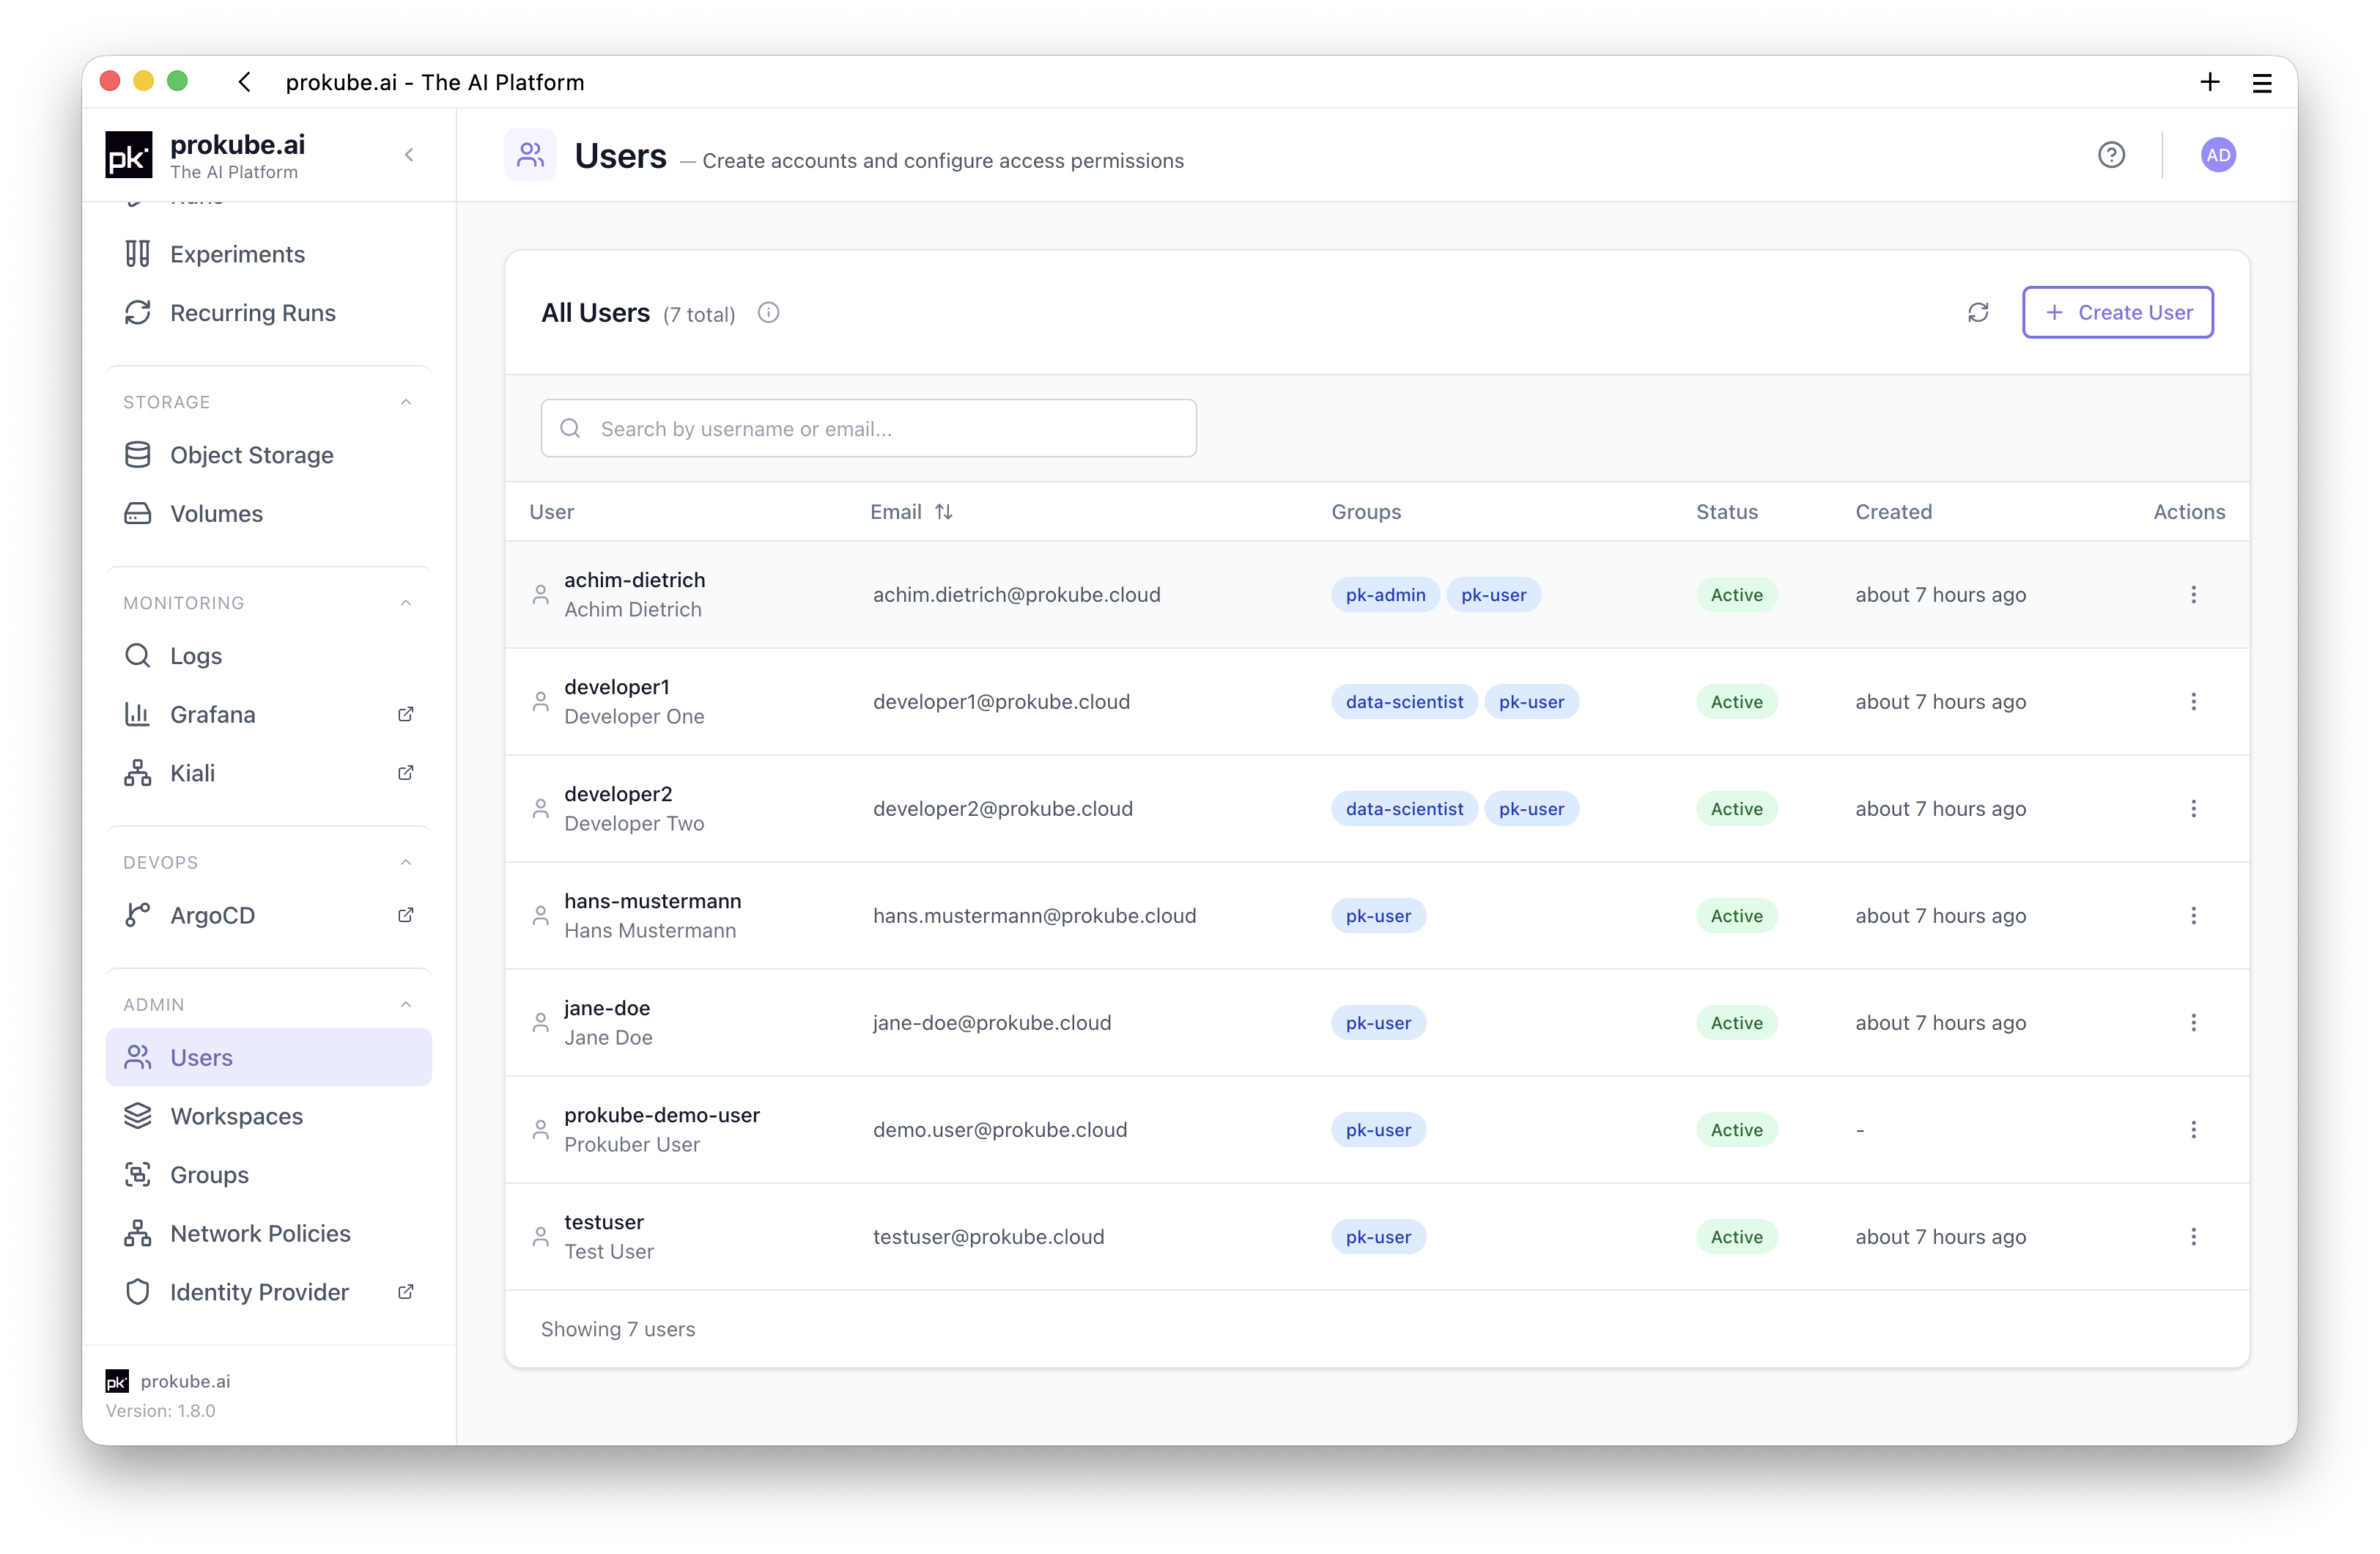The width and height of the screenshot is (2380, 1554).
Task: Open the Logs page
Action: tap(268, 655)
